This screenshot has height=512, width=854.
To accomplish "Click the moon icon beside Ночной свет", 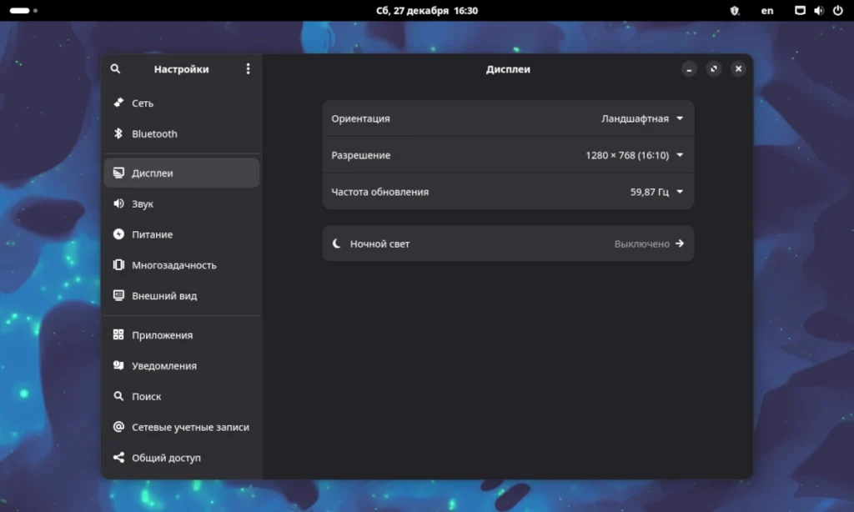I will click(337, 243).
